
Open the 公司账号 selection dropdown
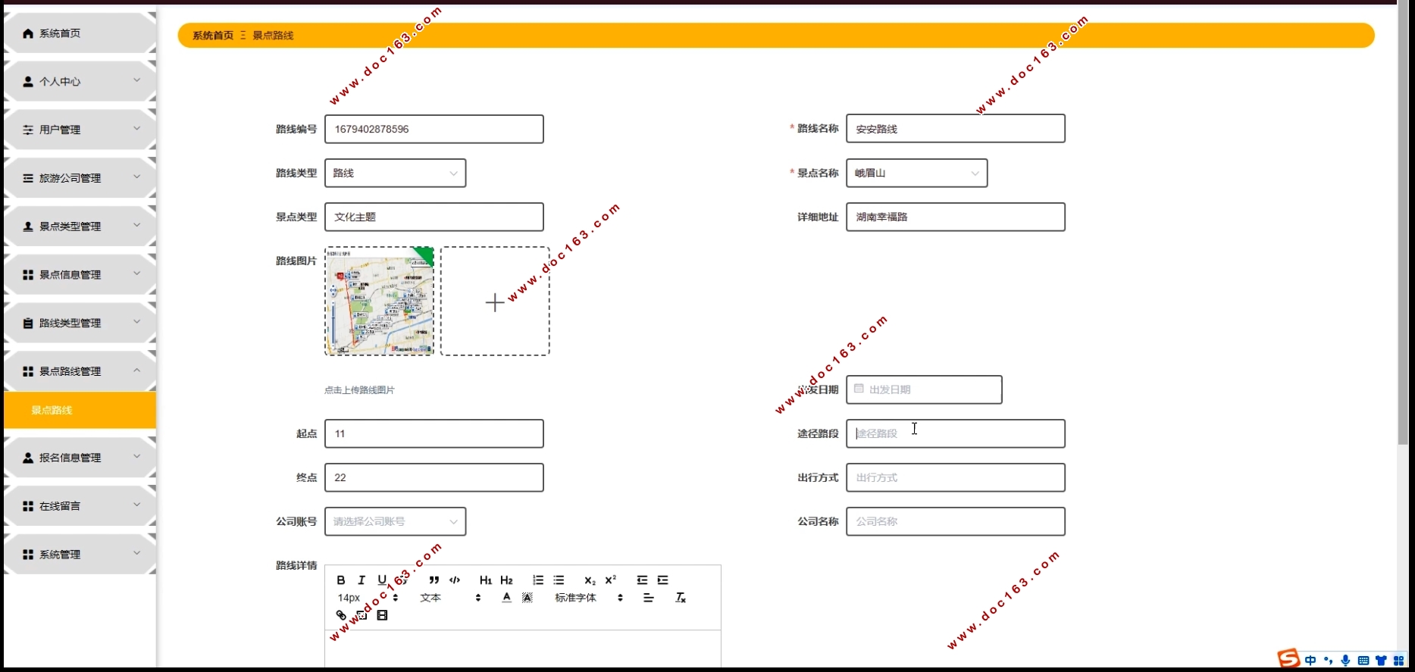pos(395,521)
